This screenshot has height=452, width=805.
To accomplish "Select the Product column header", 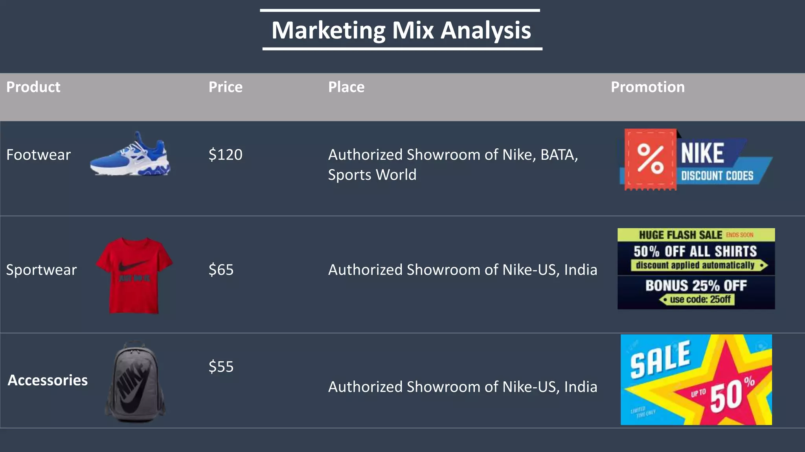I will (x=33, y=87).
